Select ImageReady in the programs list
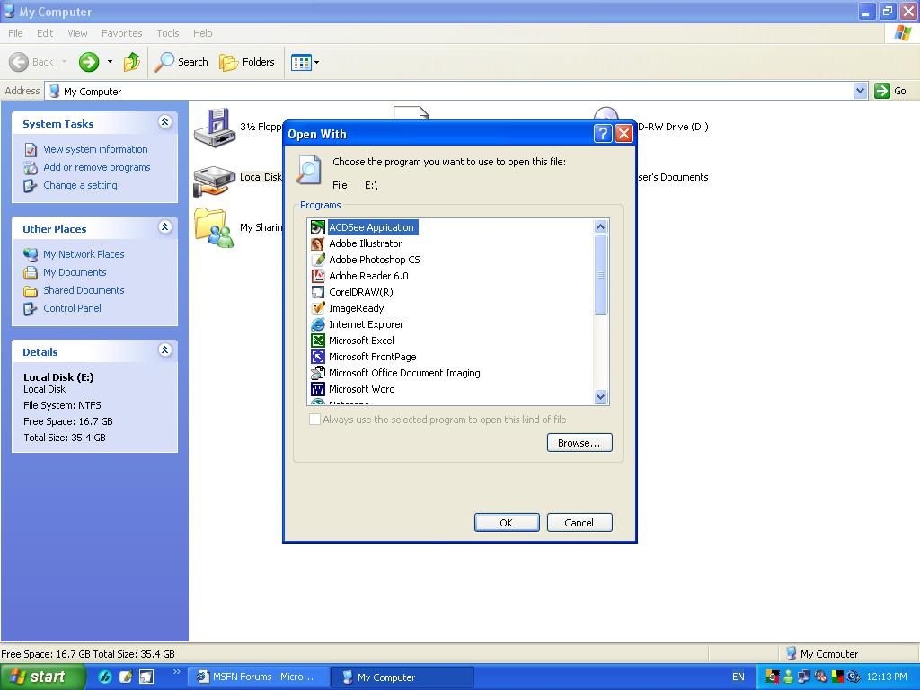This screenshot has height=690, width=920. click(x=356, y=308)
